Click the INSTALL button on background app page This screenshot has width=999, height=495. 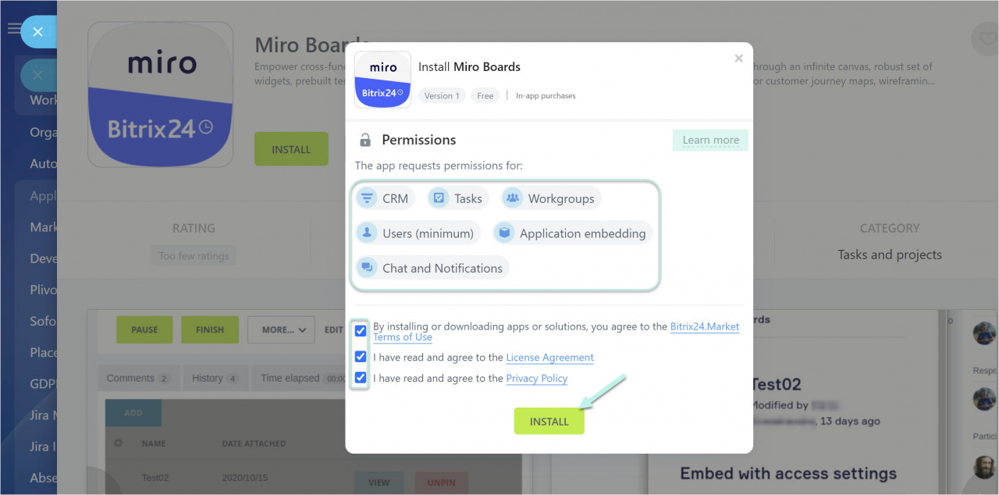point(291,149)
